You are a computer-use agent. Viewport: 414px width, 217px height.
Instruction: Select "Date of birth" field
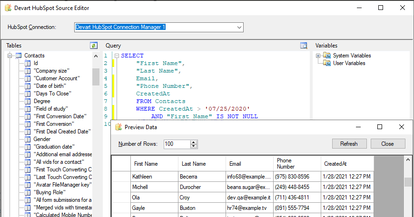50,86
